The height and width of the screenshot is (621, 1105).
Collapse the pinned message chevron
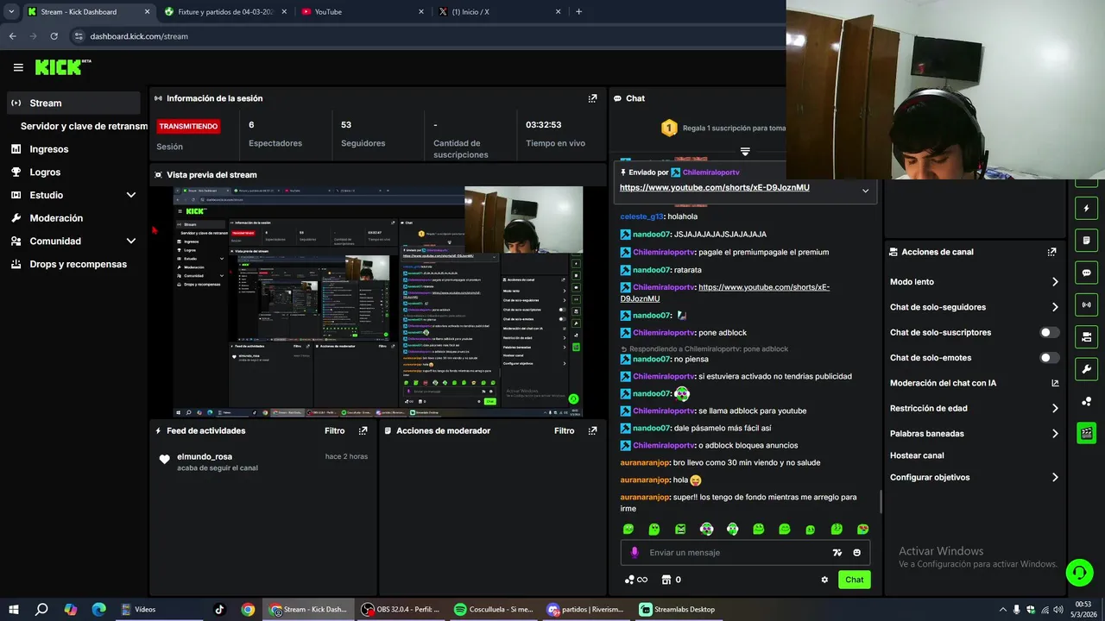point(865,191)
